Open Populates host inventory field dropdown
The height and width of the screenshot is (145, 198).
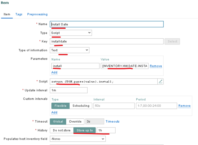pyautogui.click(x=78, y=139)
